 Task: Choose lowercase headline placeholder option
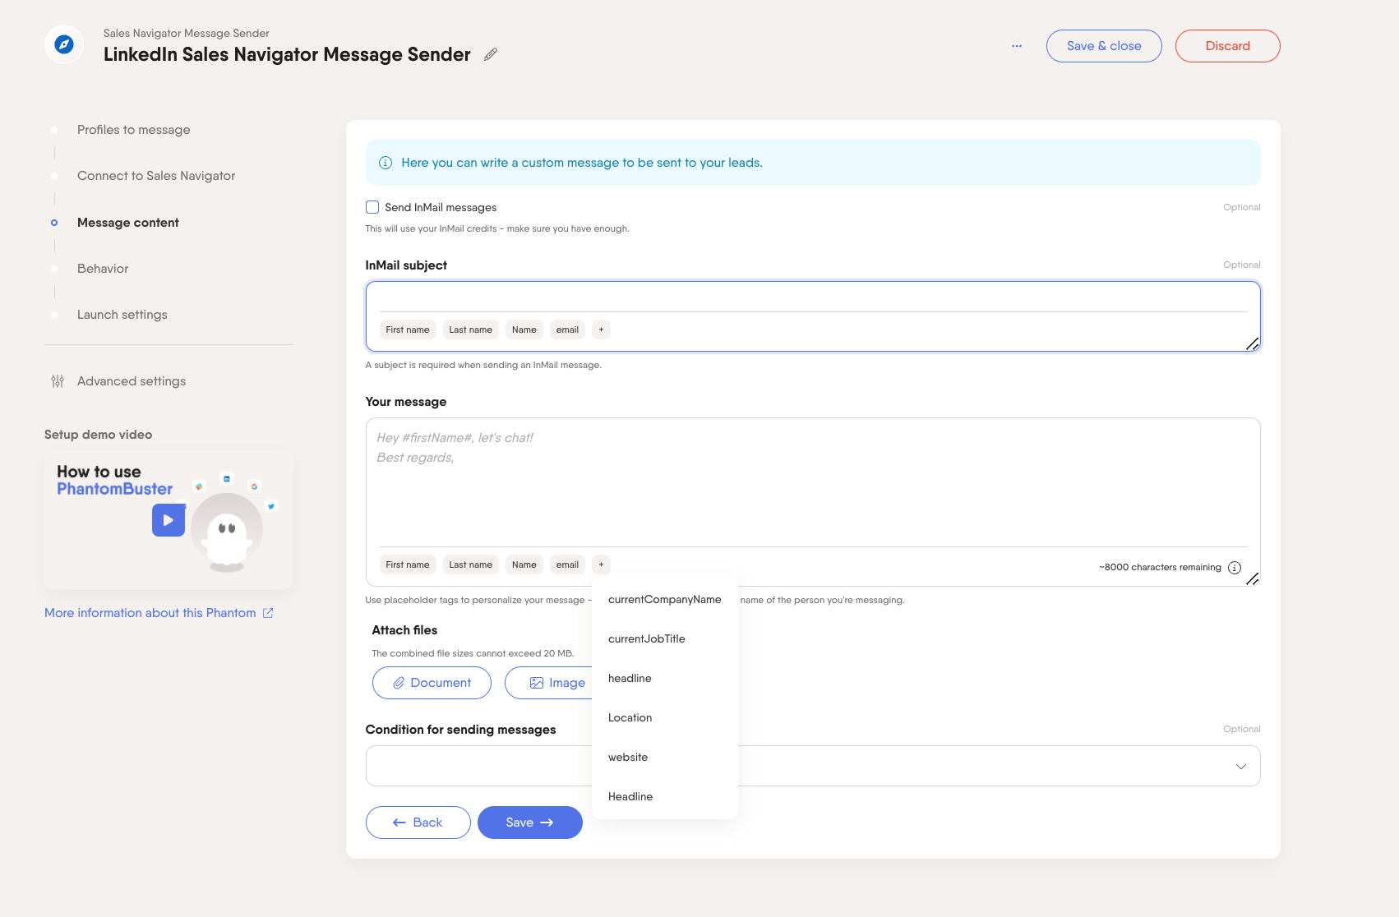[665, 679]
